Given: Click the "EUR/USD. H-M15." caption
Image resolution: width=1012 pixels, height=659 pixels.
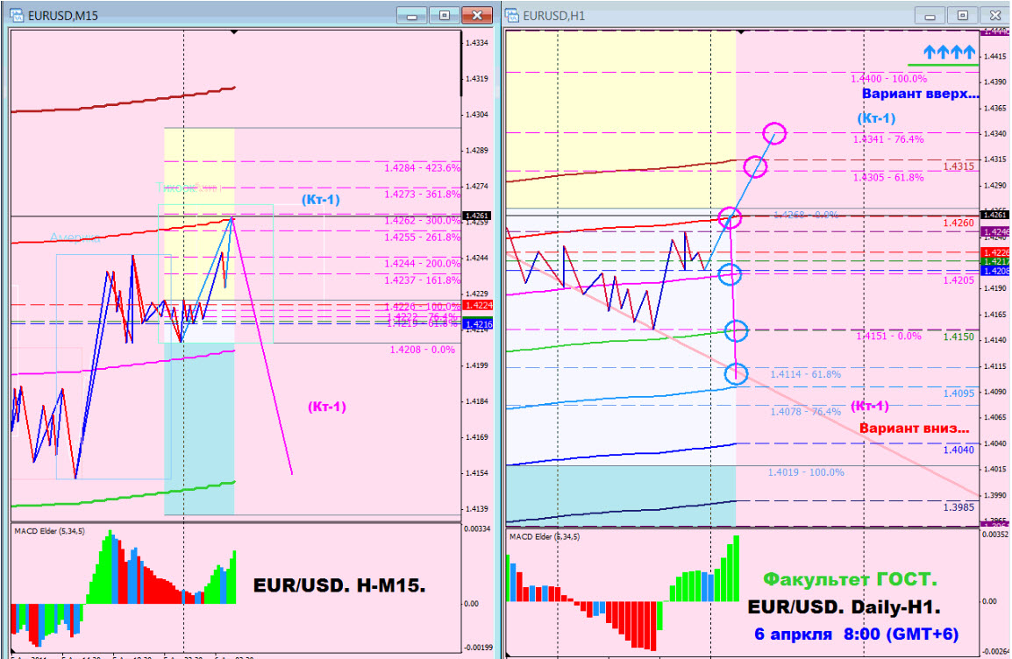Looking at the screenshot, I should coord(339,585).
